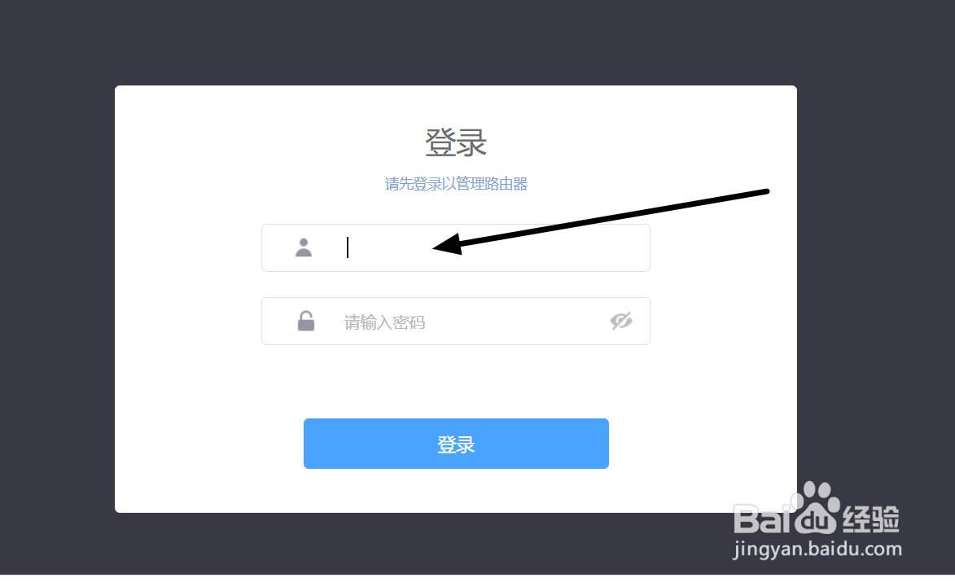Click the black arrowhead annotation
The width and height of the screenshot is (955, 582).
tap(448, 245)
